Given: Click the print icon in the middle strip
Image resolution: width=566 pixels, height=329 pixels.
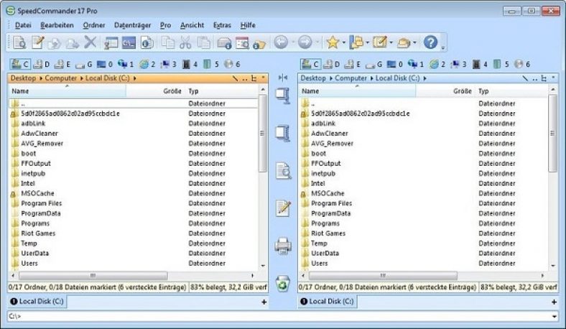Looking at the screenshot, I should tap(283, 246).
